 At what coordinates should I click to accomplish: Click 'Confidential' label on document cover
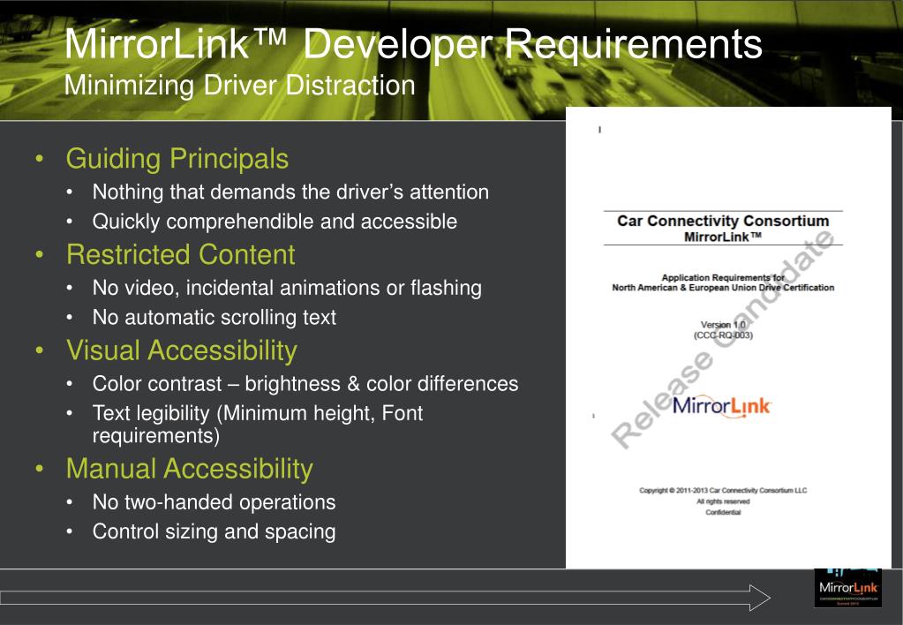[x=723, y=513]
